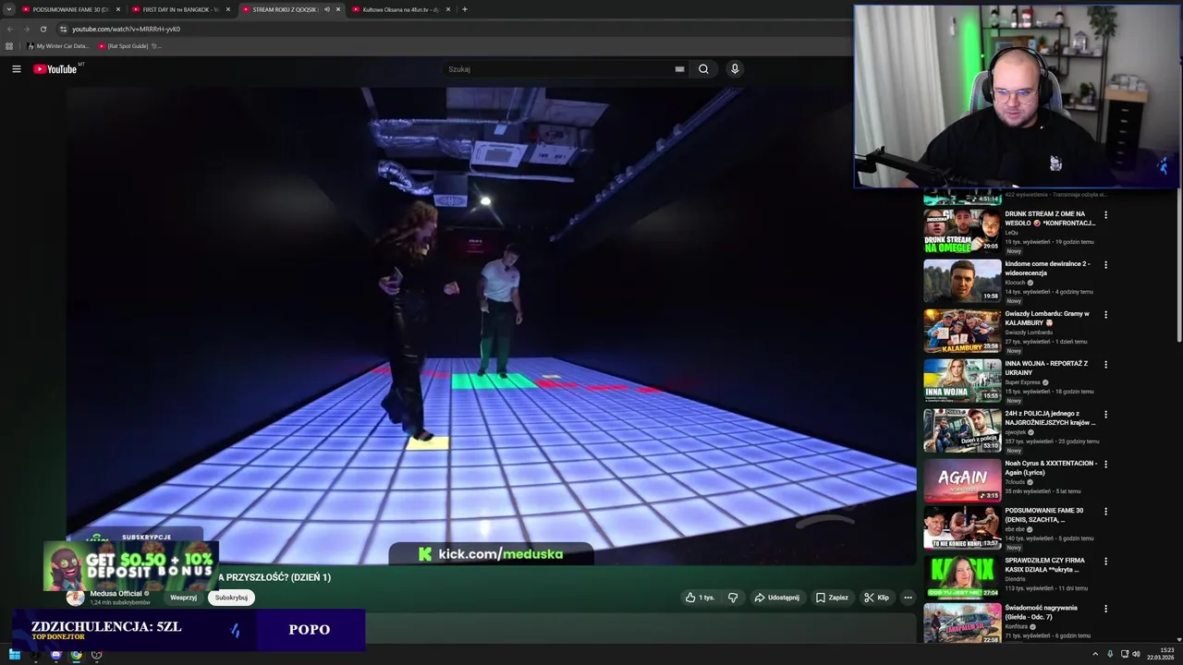The height and width of the screenshot is (665, 1183).
Task: Open Chrome from the taskbar
Action: (76, 655)
